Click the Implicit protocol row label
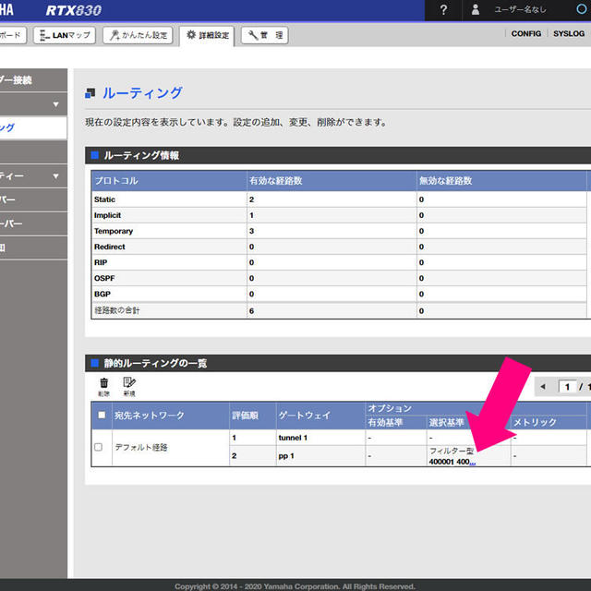This screenshot has width=591, height=591. tap(107, 215)
